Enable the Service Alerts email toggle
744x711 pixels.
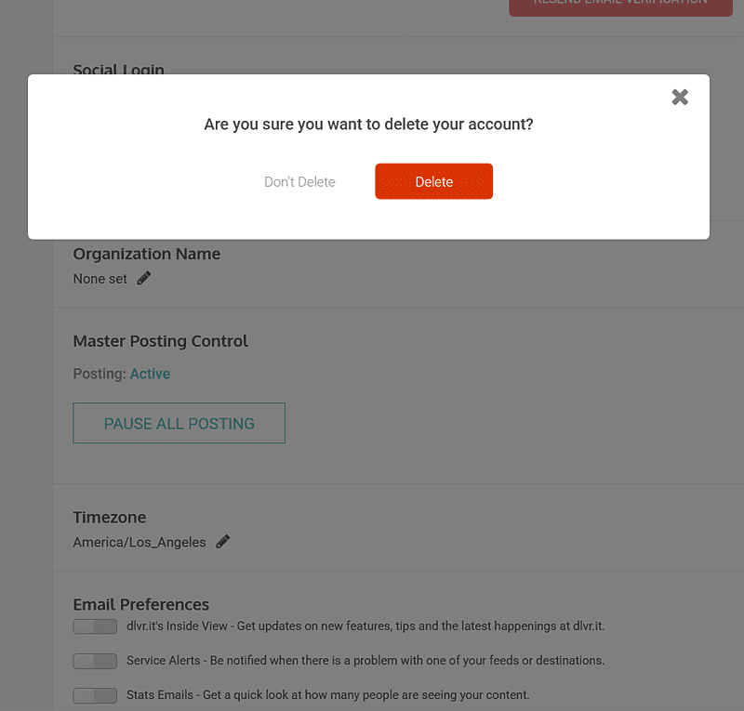point(95,661)
